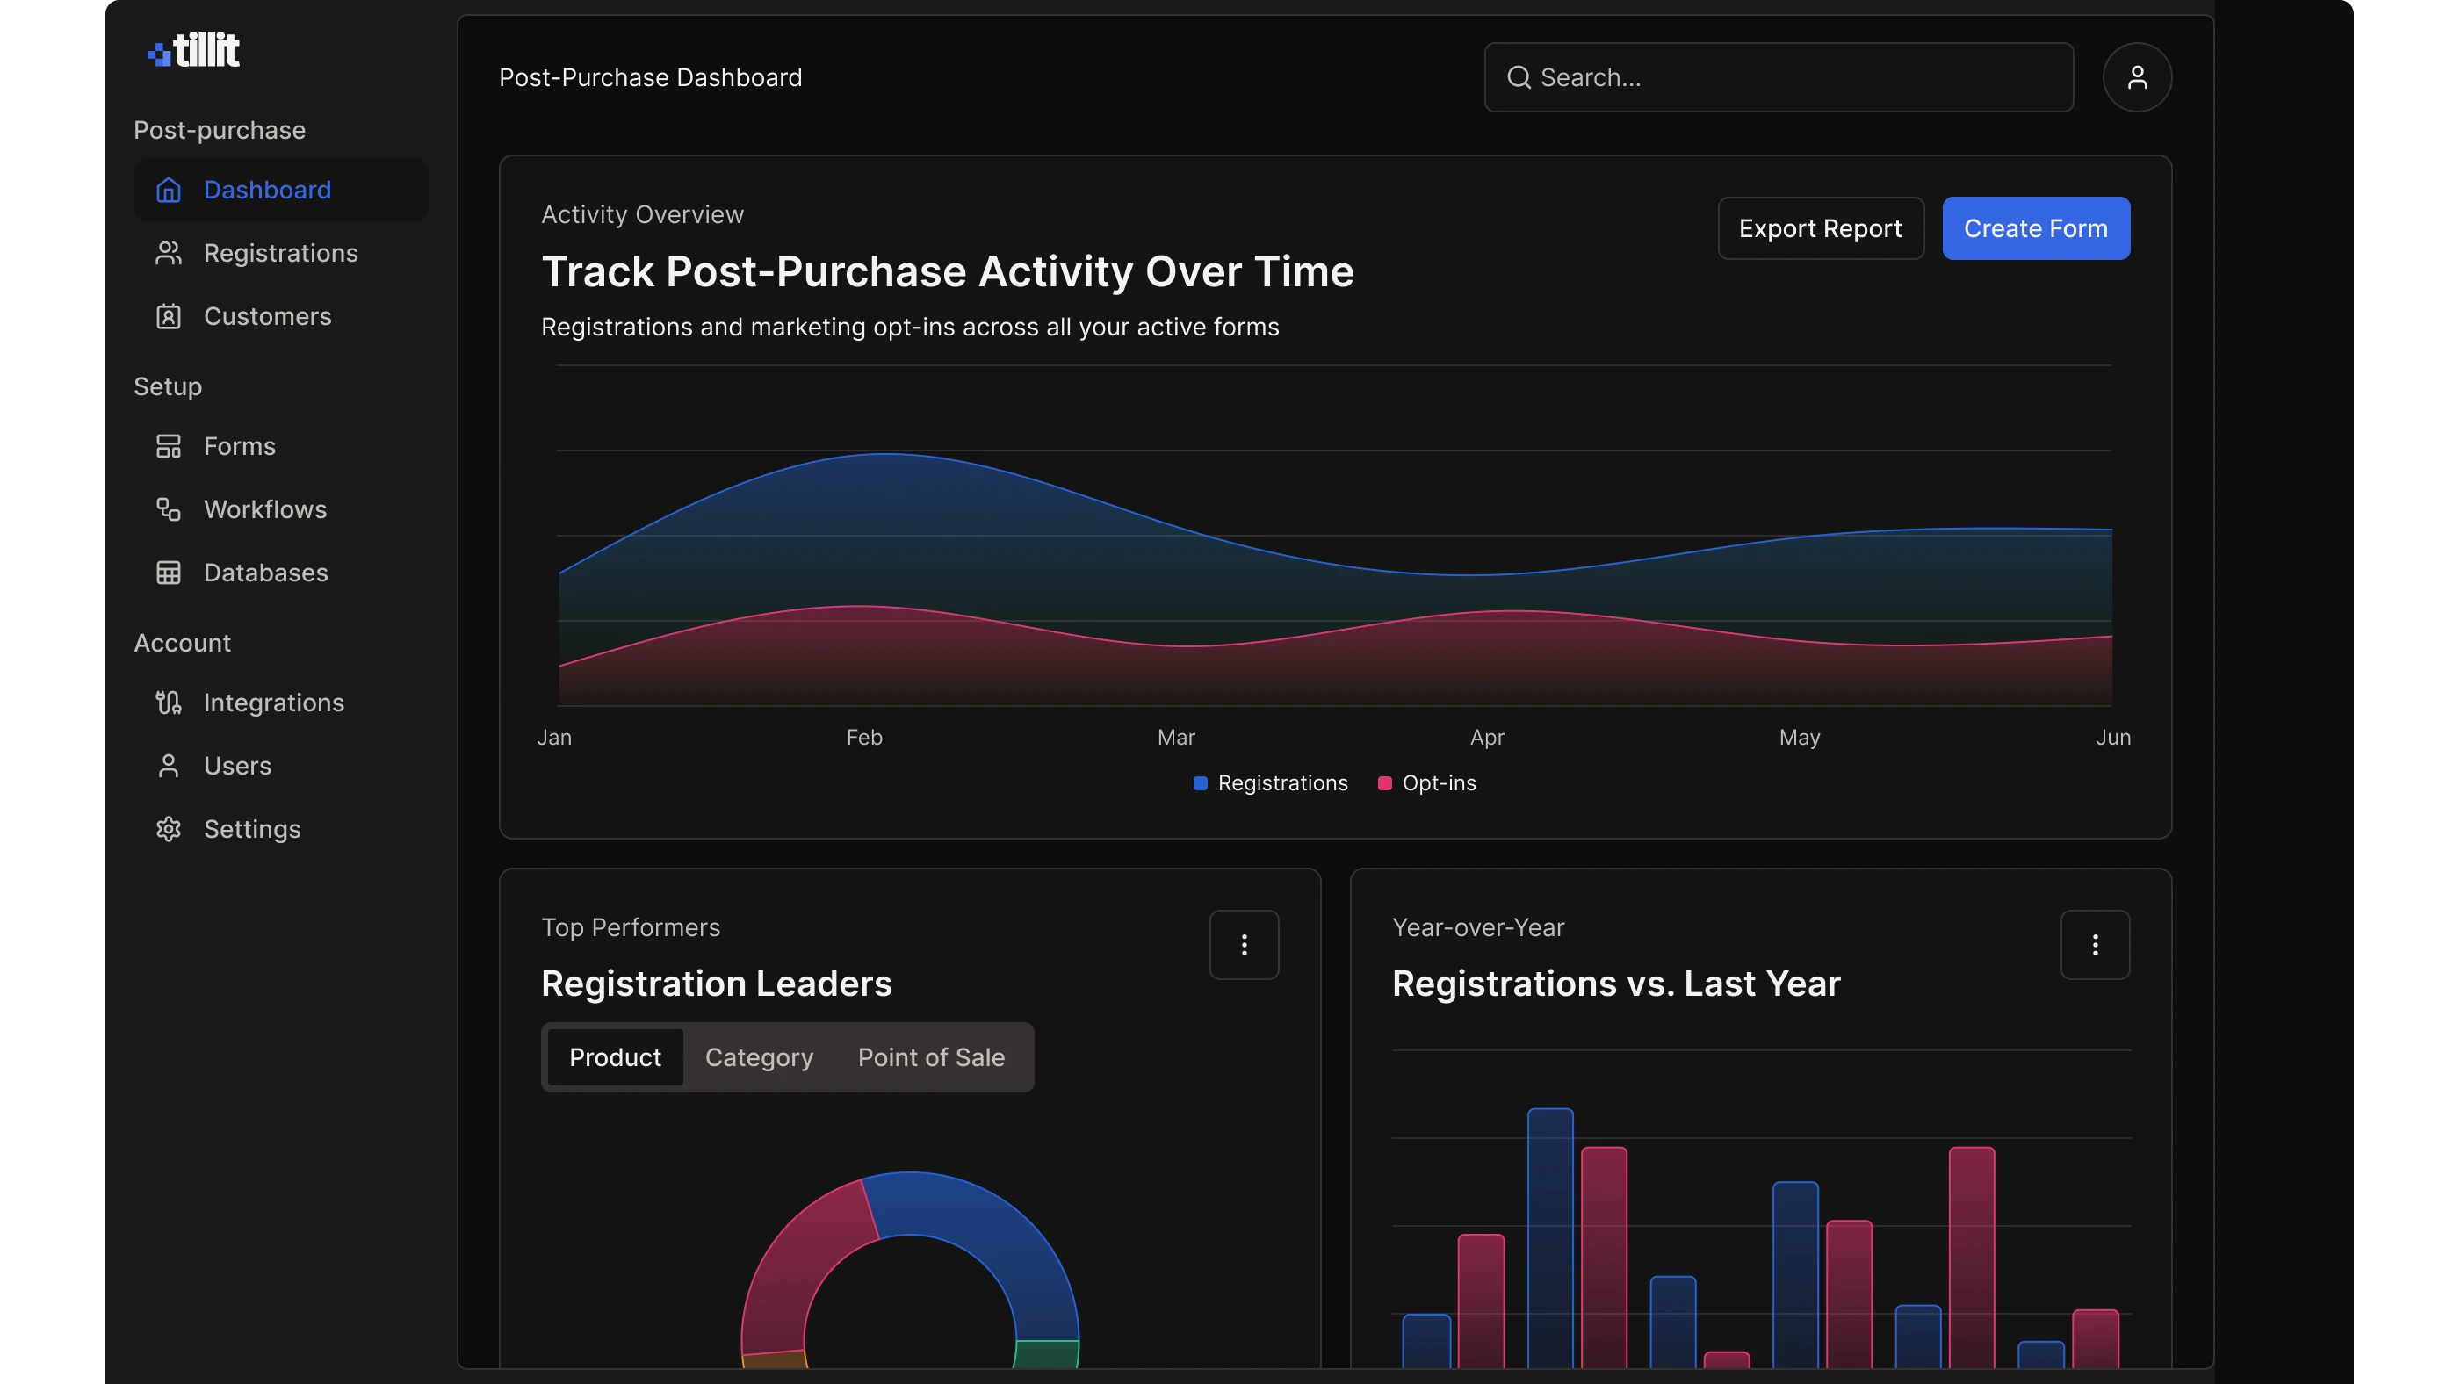Screen dimensions: 2461x1384
Task: Open the user profile avatar button
Action: tap(2136, 77)
